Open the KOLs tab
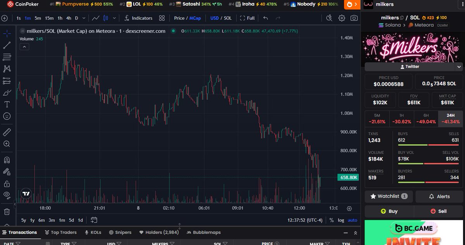Screen dimensions: 465x245 click(93, 233)
